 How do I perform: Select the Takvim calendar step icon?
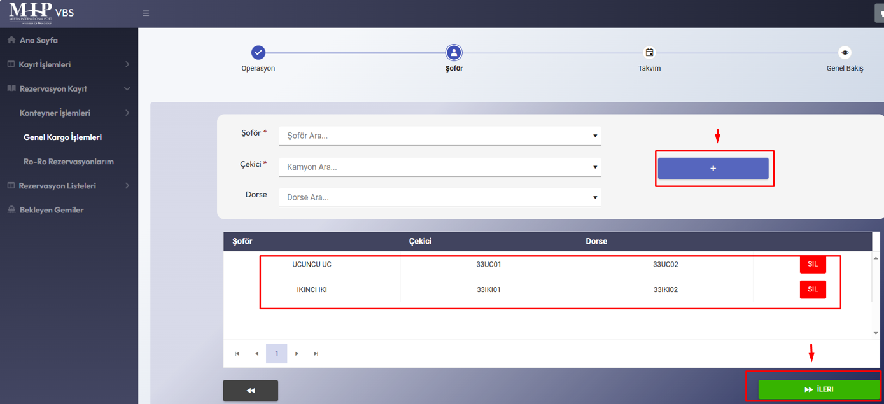(x=649, y=53)
